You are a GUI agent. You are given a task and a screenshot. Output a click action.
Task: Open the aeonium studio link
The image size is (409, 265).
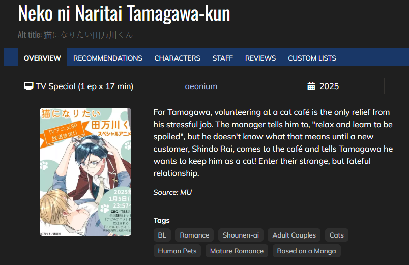pos(201,86)
